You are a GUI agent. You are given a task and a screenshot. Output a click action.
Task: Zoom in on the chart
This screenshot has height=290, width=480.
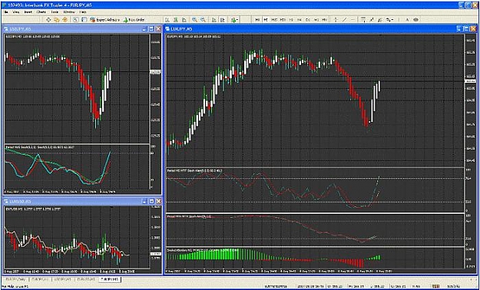coord(194,20)
